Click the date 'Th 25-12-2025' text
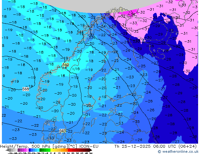200x154 pixels. click(132, 146)
